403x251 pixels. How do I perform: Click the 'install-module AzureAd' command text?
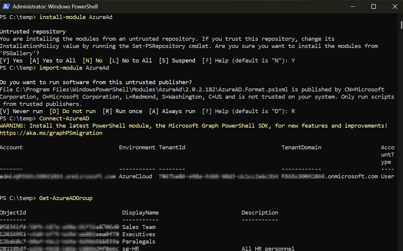coord(76,17)
